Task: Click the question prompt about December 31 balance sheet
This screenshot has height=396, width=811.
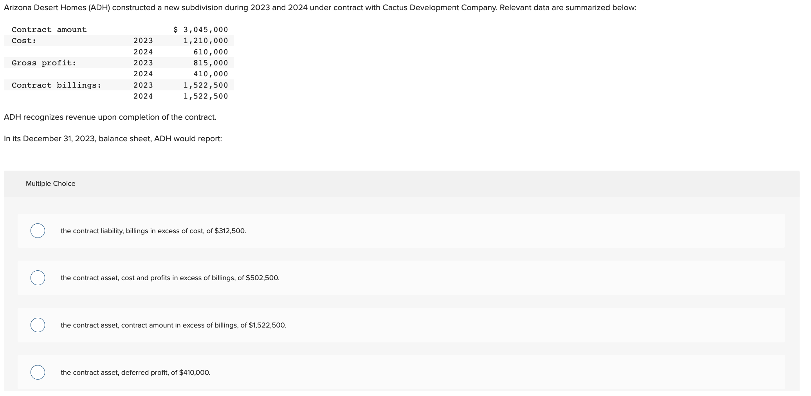Action: click(x=113, y=138)
